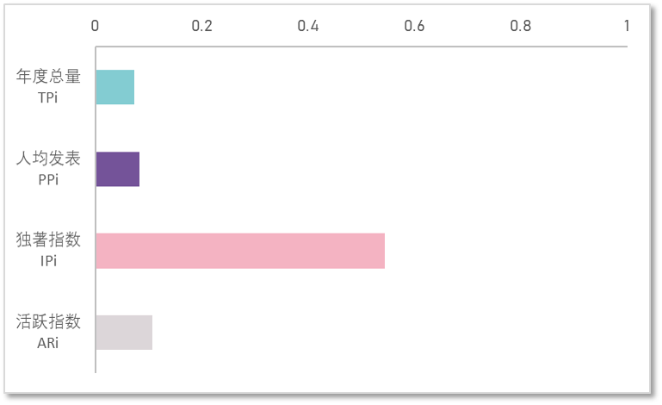Click the teal TPi bar
662x405 pixels.
click(x=115, y=87)
